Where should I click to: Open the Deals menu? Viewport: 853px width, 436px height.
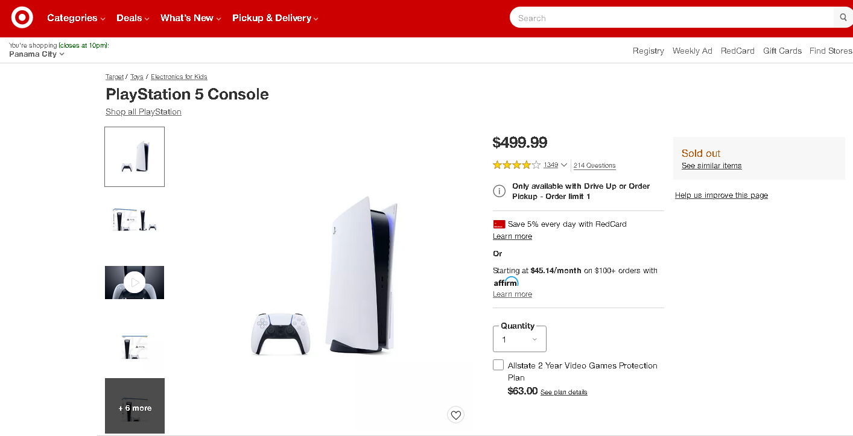[x=133, y=18]
